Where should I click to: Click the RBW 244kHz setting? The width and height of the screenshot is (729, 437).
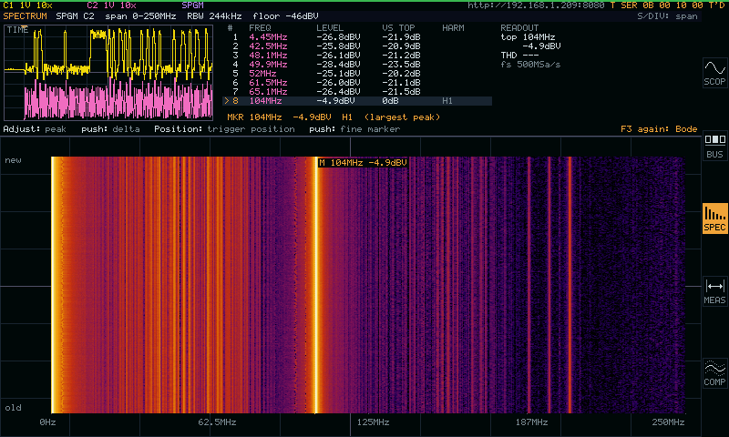point(214,15)
